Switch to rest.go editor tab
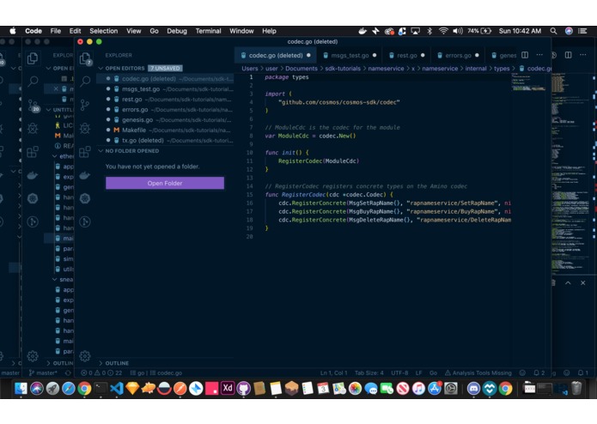 point(406,56)
